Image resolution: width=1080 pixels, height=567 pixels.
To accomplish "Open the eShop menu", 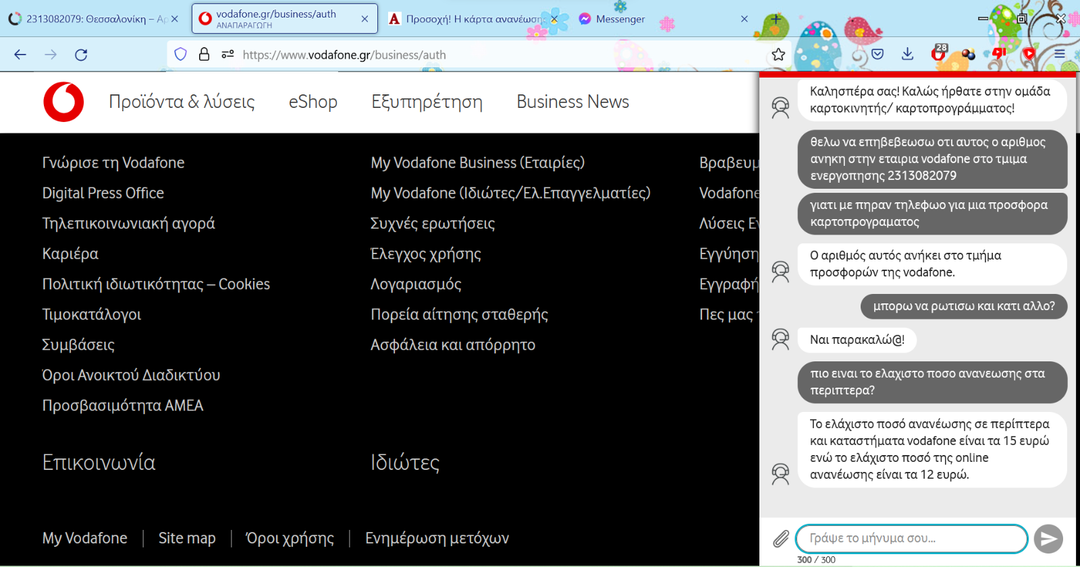I will point(313,102).
